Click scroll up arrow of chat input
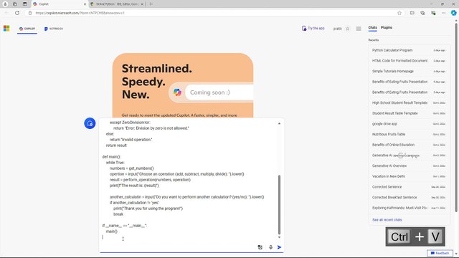This screenshot has width=459, height=258. pyautogui.click(x=279, y=123)
